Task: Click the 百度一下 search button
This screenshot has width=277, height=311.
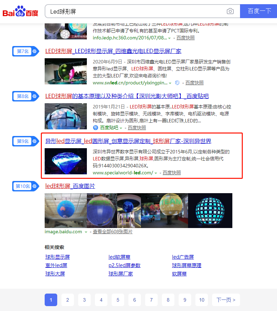Action: click(259, 11)
